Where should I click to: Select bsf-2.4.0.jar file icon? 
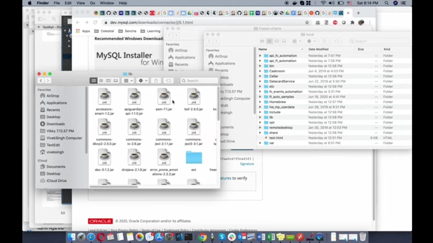(194, 97)
